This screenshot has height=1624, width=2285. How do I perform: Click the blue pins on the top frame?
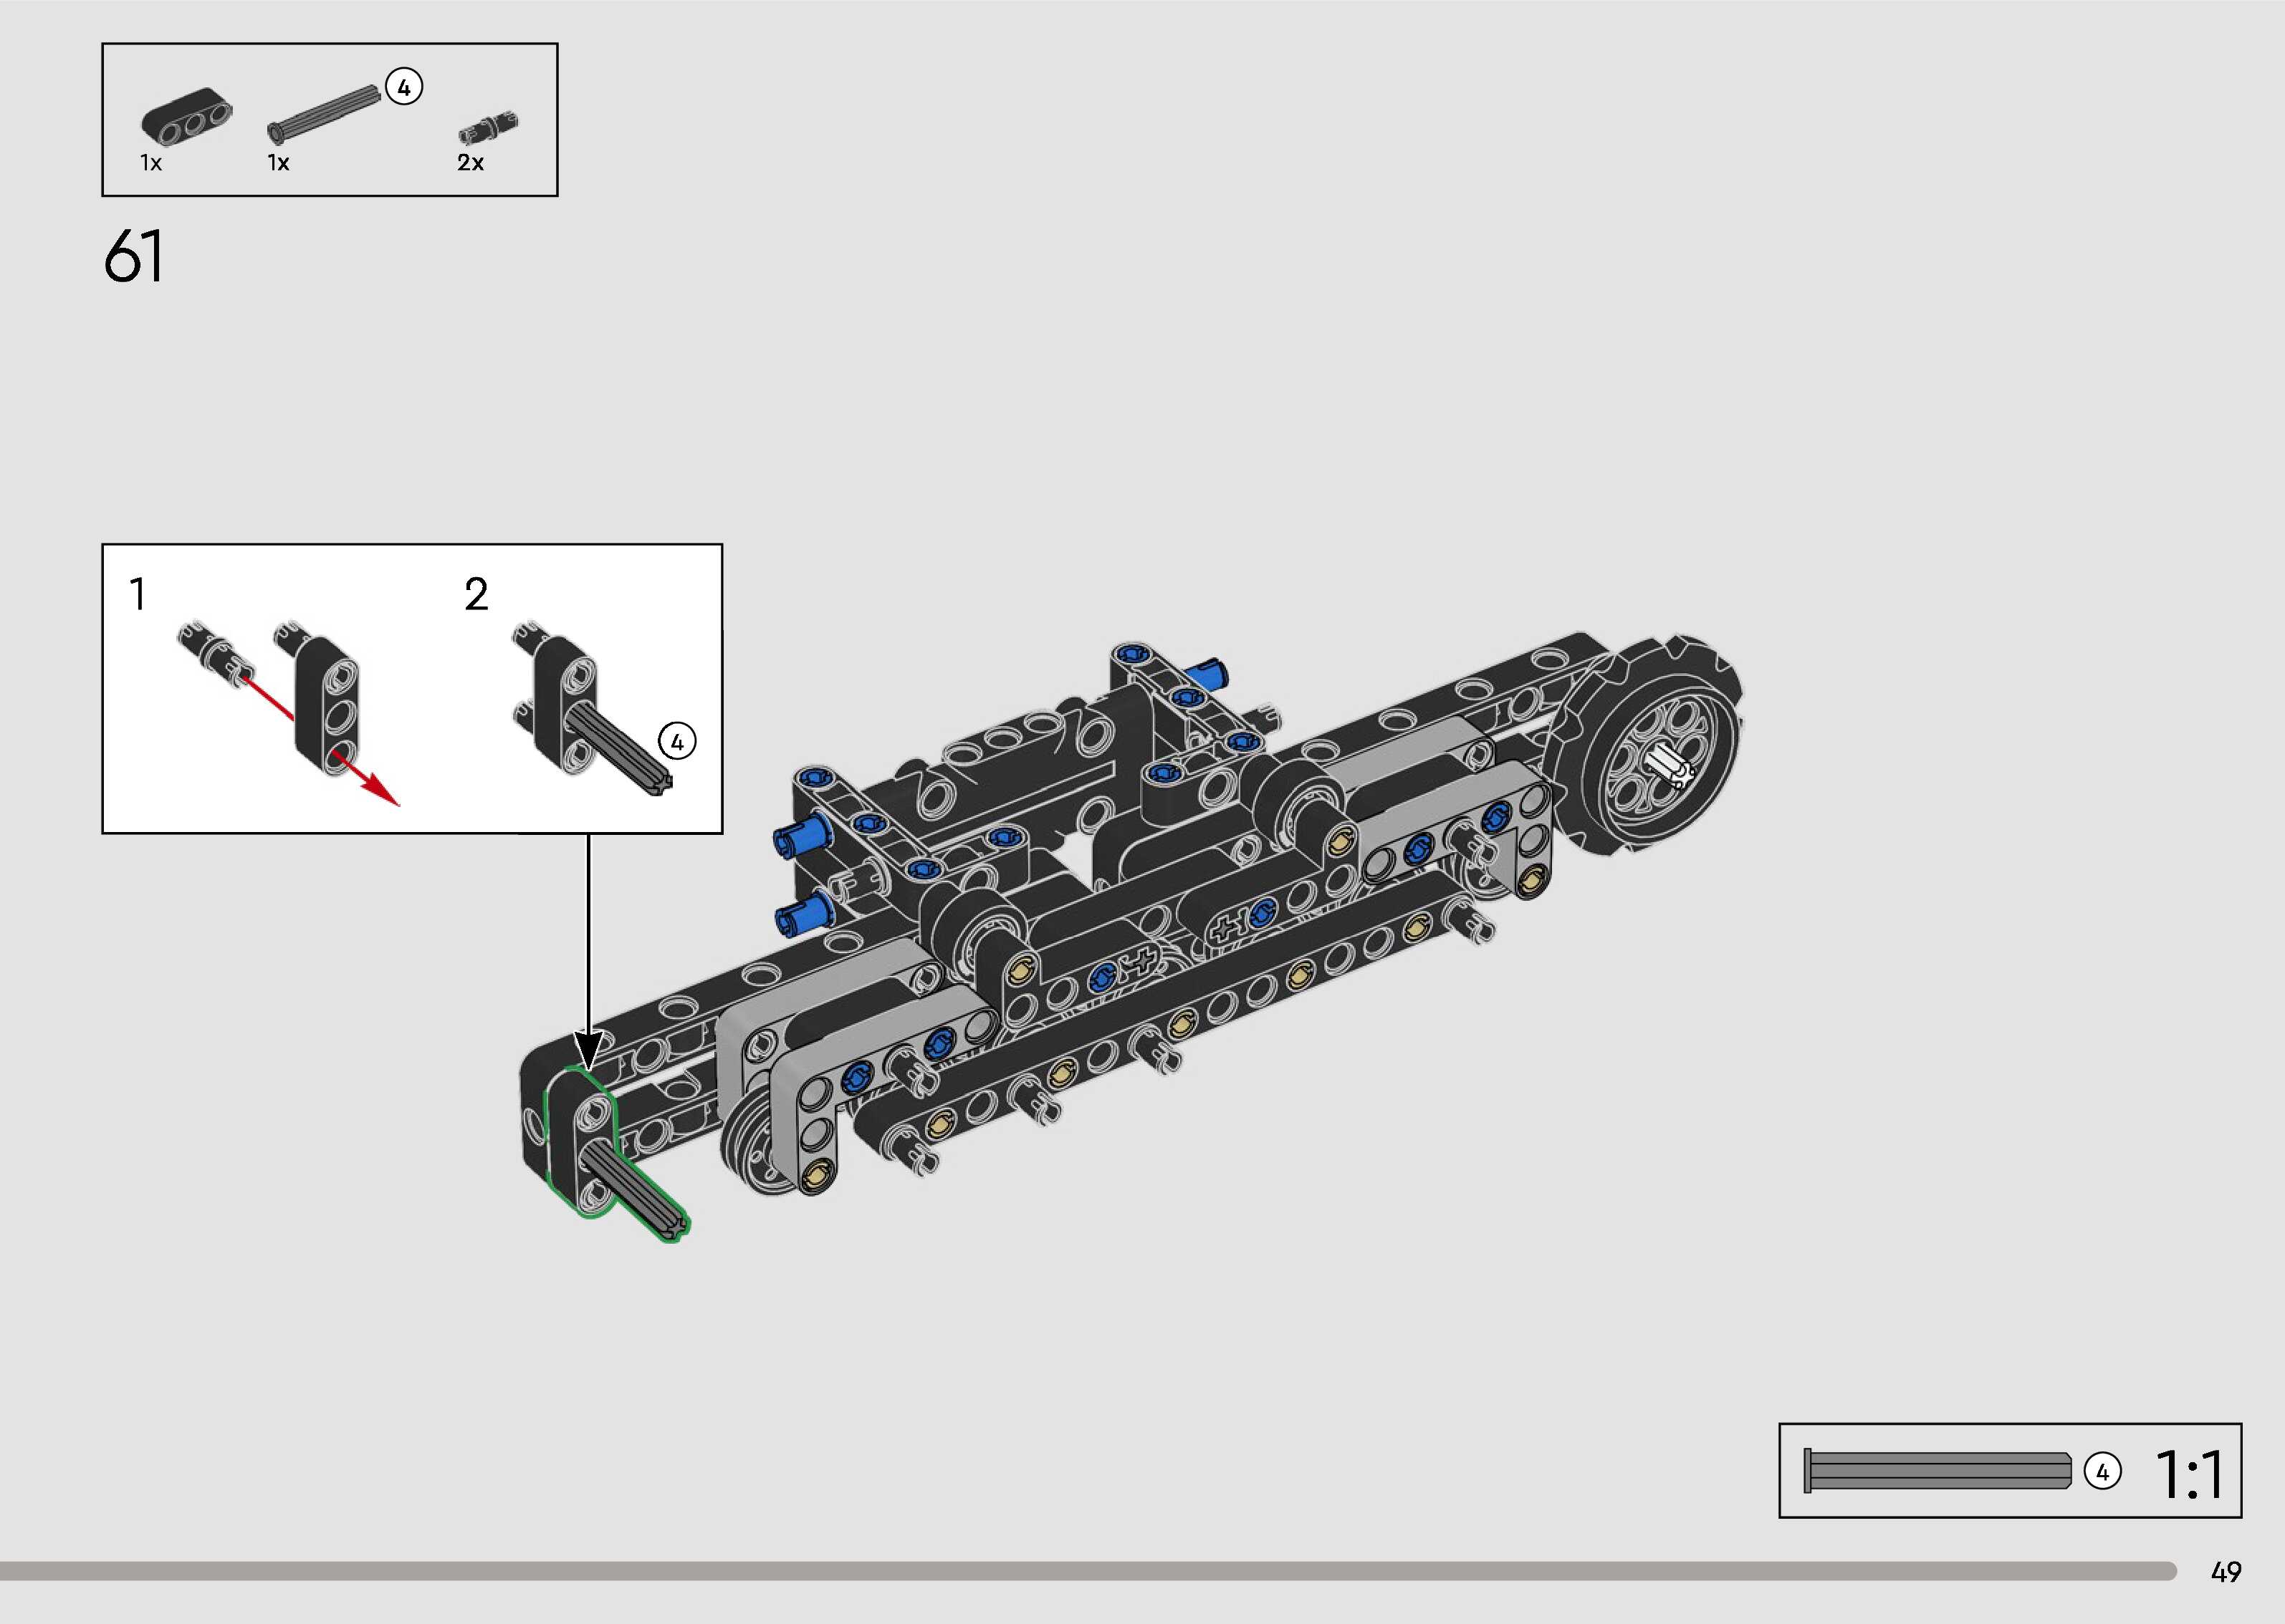1187,697
